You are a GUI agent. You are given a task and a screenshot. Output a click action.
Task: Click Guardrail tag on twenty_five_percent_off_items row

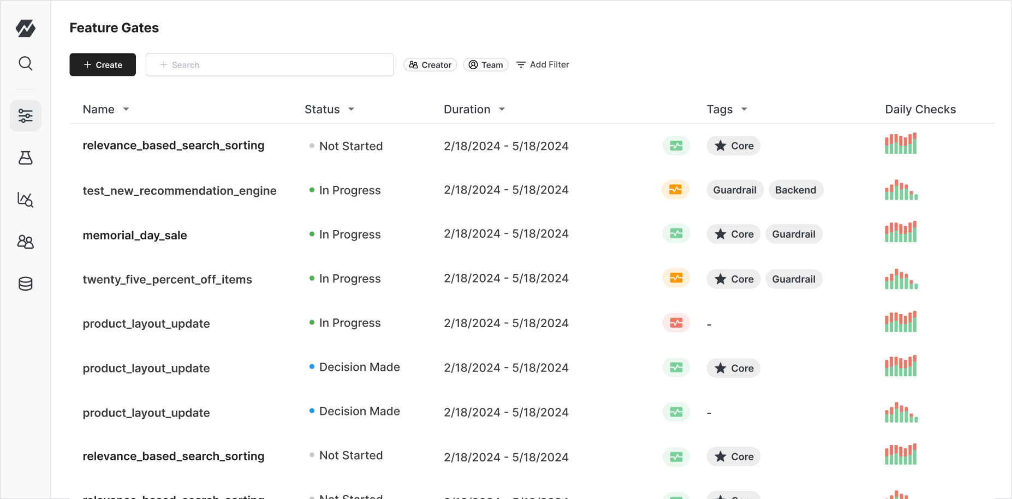(794, 279)
